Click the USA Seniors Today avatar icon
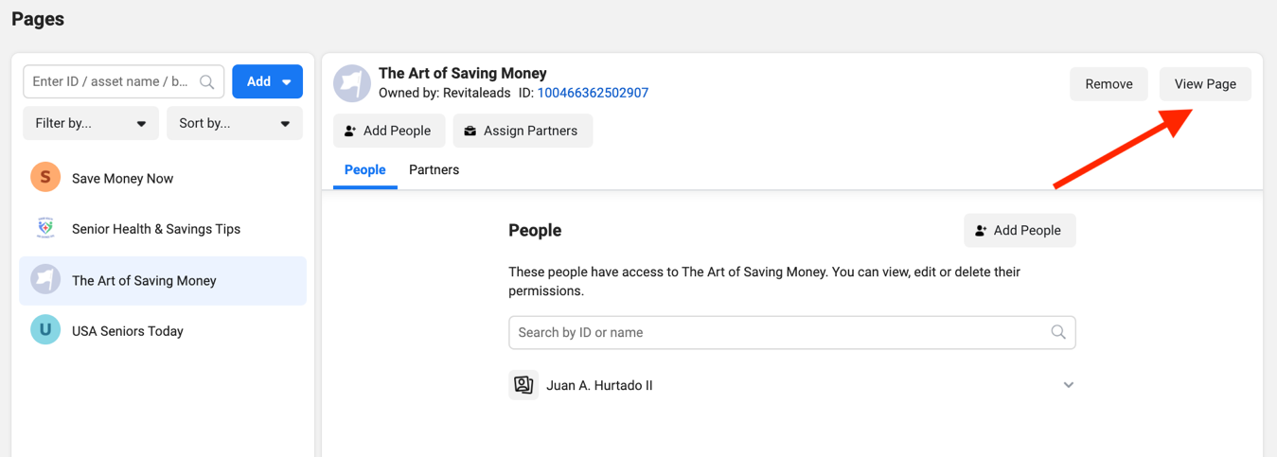The image size is (1277, 457). (x=45, y=330)
